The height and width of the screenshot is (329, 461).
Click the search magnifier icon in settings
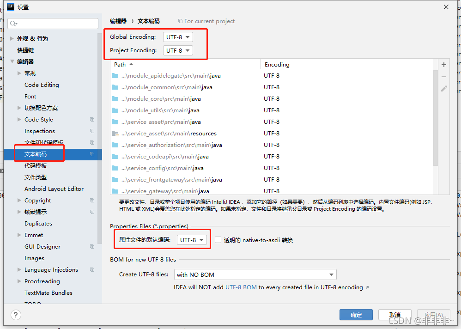tap(13, 24)
